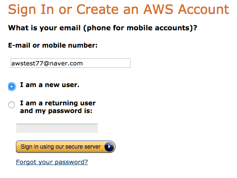
Task: Select the 'I am a new user' radio button
Action: coord(12,87)
